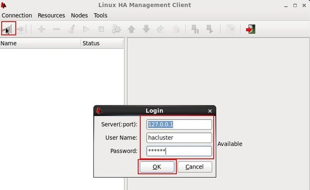Click the Login dialog title bar logo
The image size is (310, 190).
(99, 111)
